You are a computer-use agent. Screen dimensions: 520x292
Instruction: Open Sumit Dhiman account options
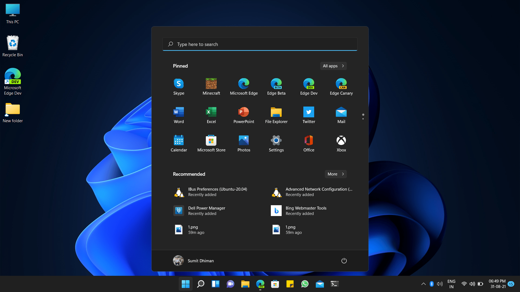(193, 261)
